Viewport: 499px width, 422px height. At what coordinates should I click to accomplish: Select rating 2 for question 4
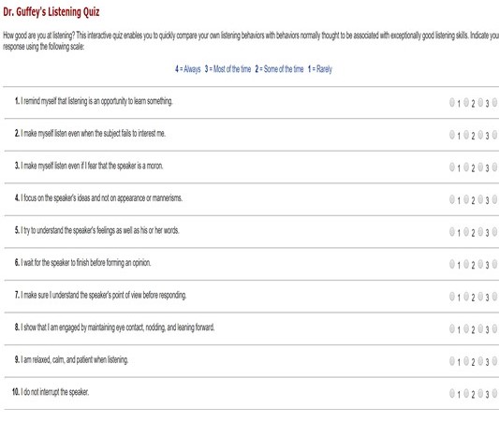[x=466, y=199]
